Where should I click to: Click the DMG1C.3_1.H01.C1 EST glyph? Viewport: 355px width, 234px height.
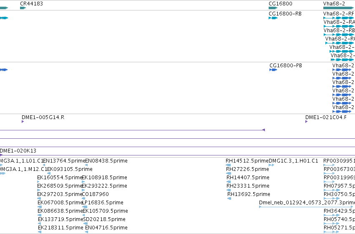(272, 165)
